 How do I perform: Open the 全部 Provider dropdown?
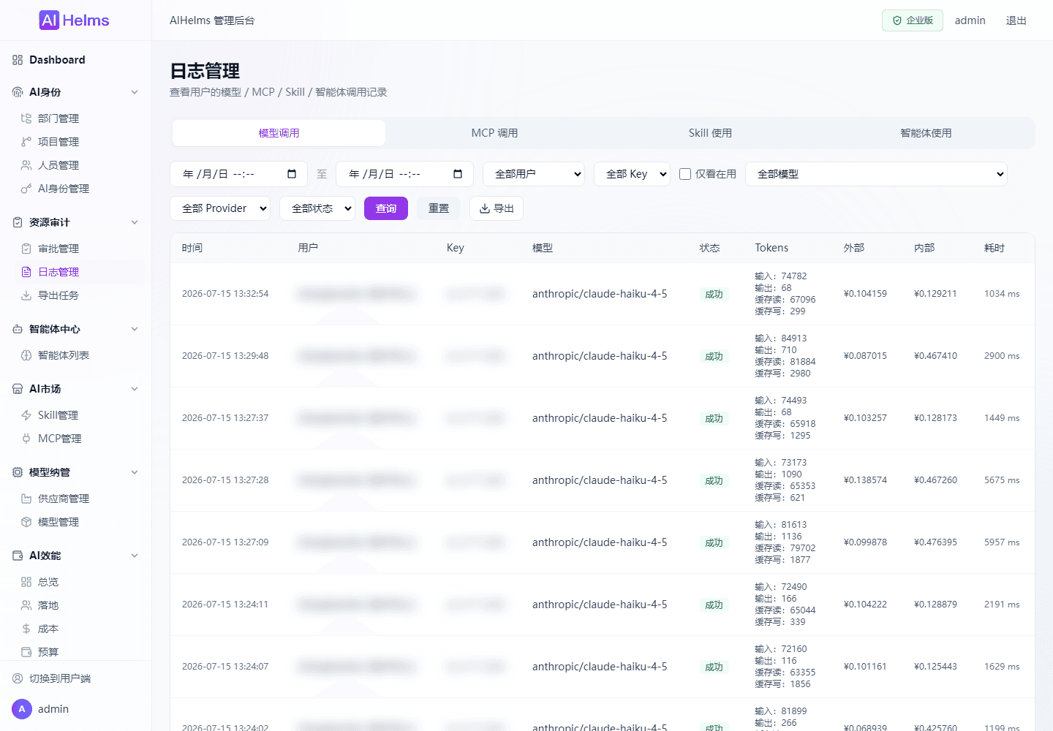tap(220, 208)
